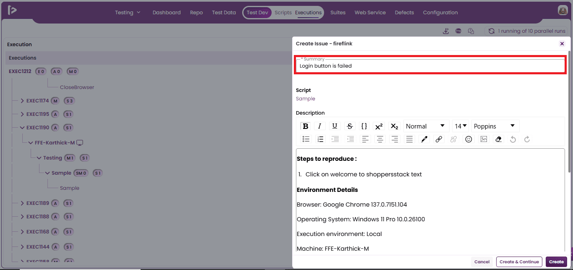Insert unordered bullet list icon
This screenshot has width=573, height=270.
[306, 139]
